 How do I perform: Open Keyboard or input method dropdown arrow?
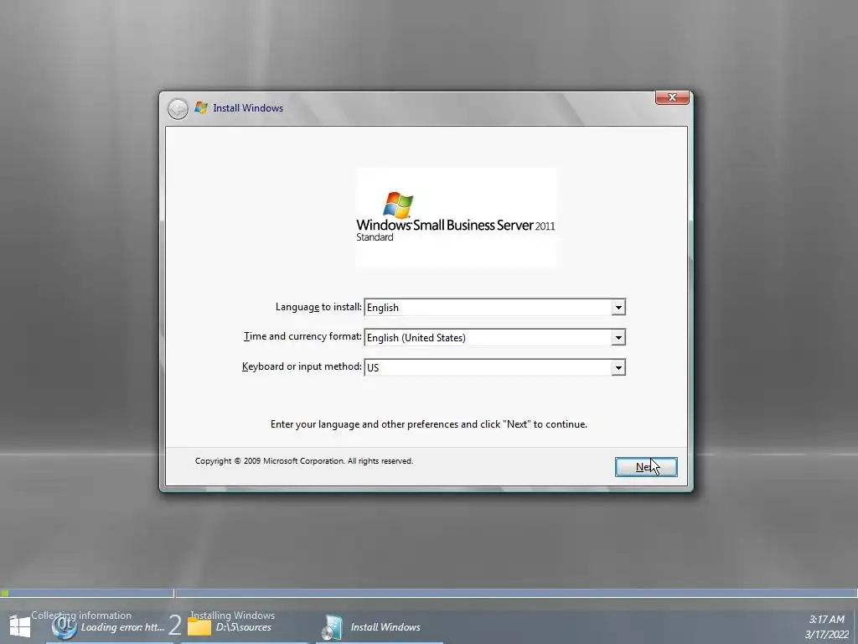coord(618,367)
